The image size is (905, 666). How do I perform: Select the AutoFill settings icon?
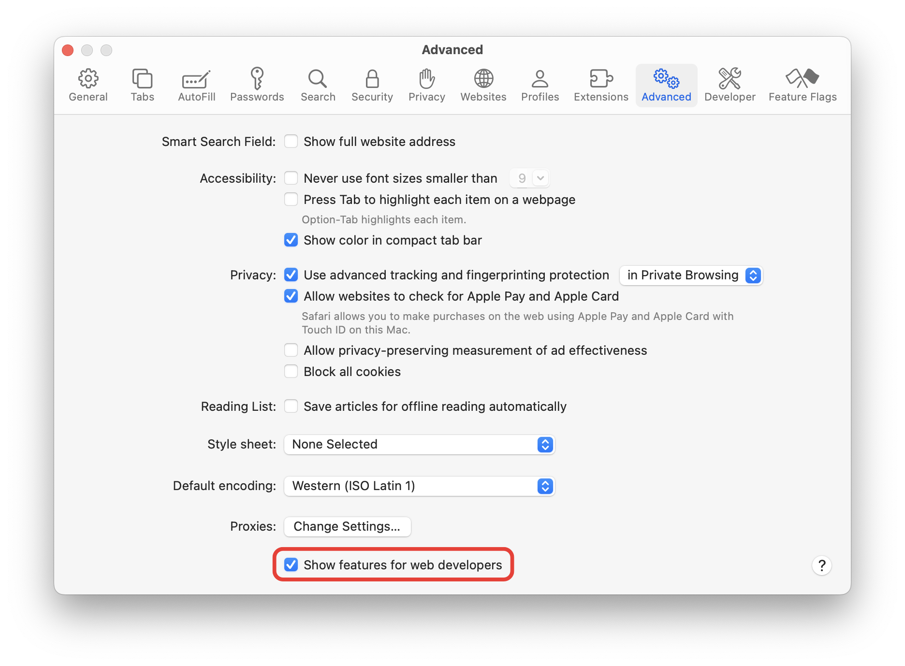pyautogui.click(x=196, y=85)
